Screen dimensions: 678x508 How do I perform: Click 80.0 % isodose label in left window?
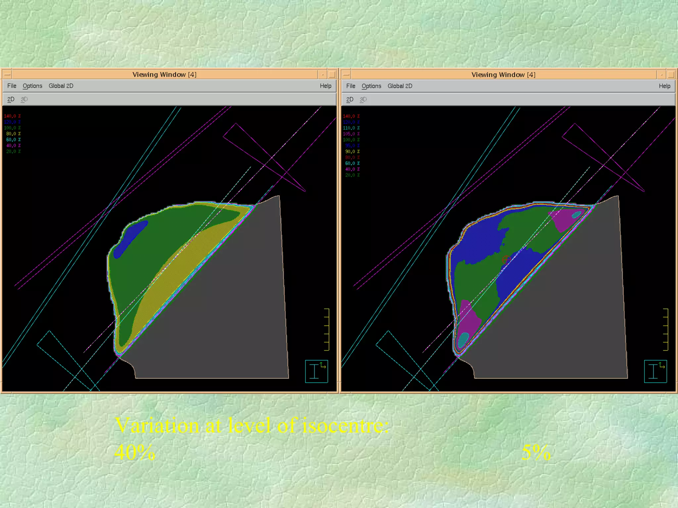(x=14, y=134)
